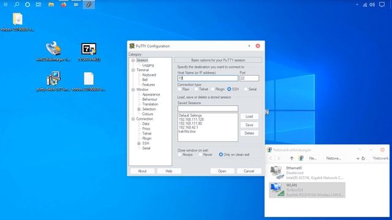This screenshot has height=220, width=392.
Task: Select saved session 192.168.42.1
Action: click(188, 127)
